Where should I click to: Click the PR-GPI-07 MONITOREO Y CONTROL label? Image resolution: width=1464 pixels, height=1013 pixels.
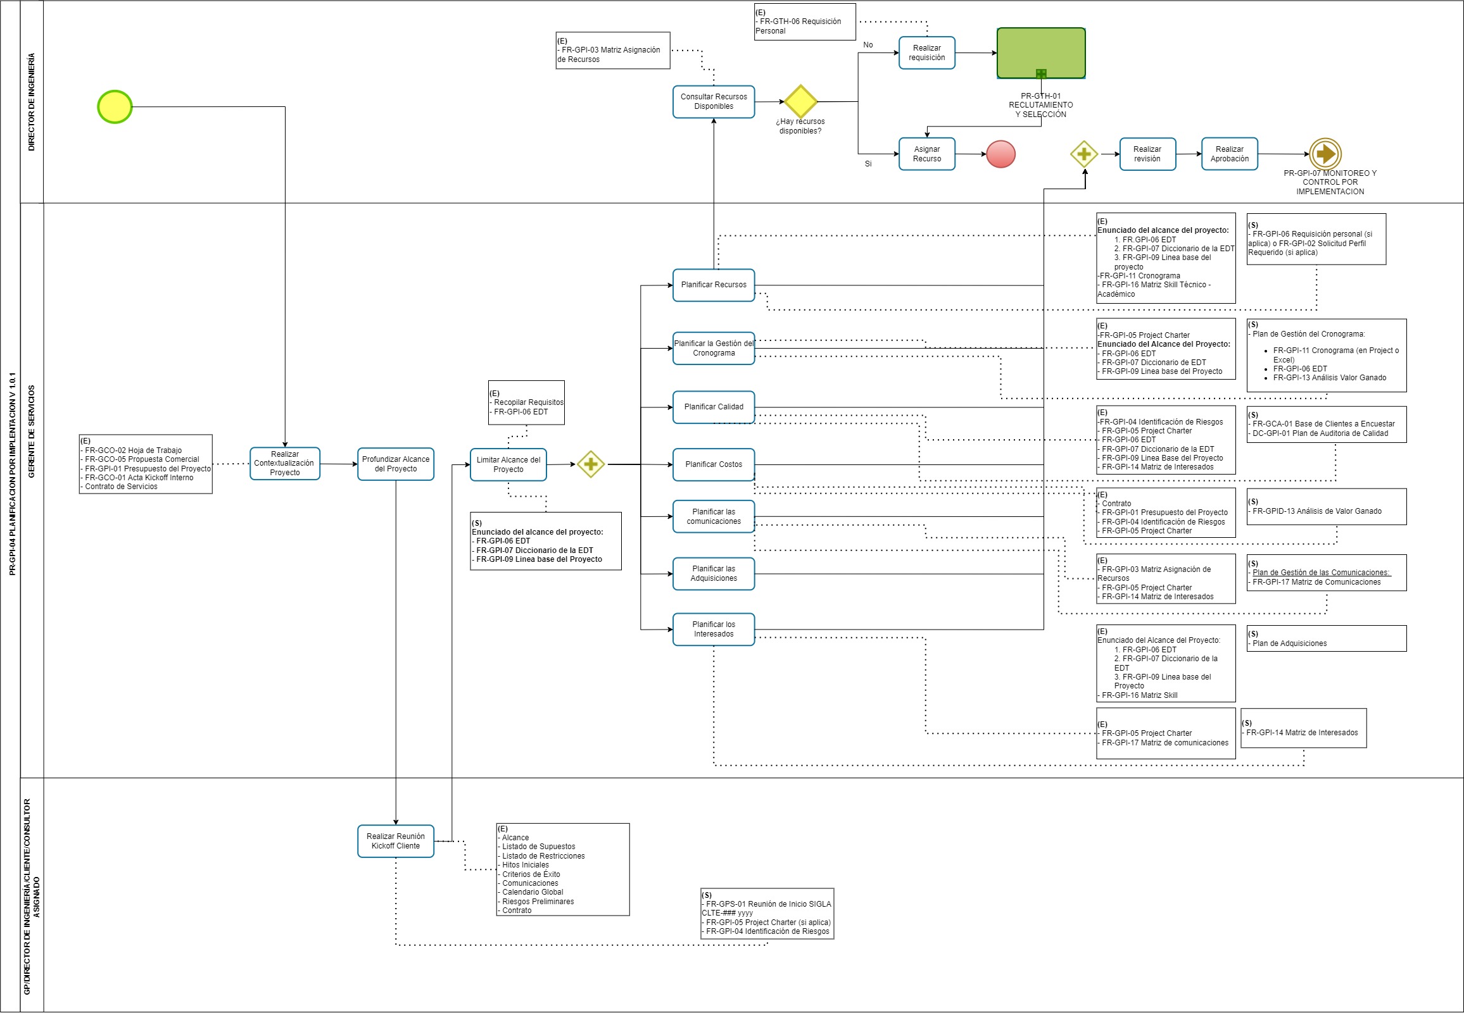pyautogui.click(x=1330, y=183)
